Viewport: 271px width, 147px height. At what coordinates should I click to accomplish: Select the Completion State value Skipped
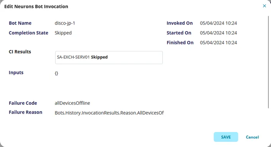point(63,33)
